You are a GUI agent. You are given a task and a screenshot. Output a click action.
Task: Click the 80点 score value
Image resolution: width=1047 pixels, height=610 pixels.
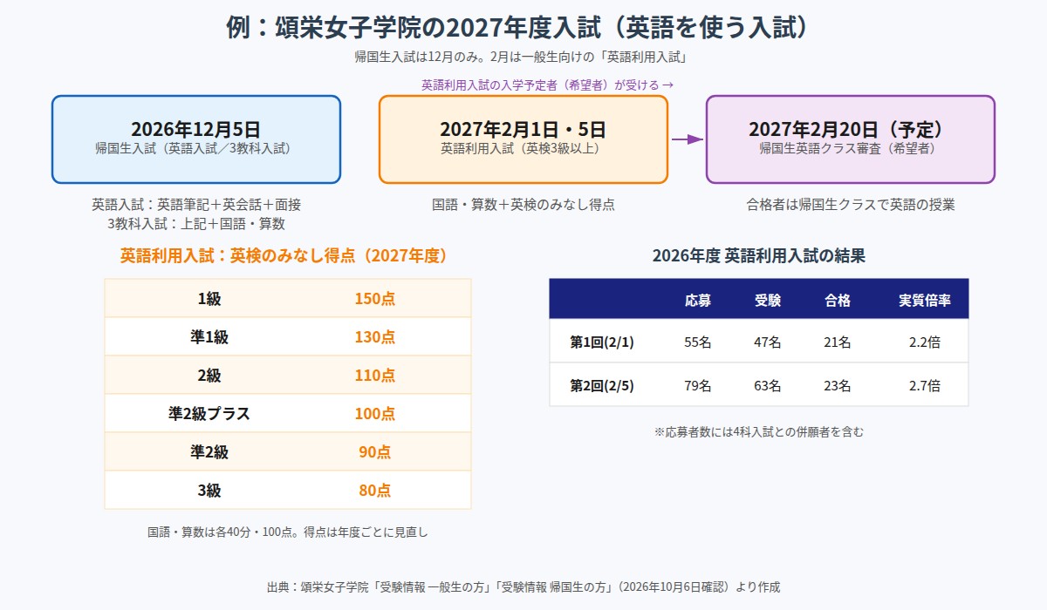[374, 491]
